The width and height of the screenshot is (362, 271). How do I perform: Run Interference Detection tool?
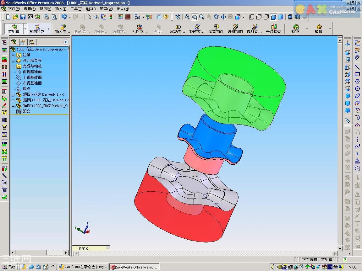273,29
